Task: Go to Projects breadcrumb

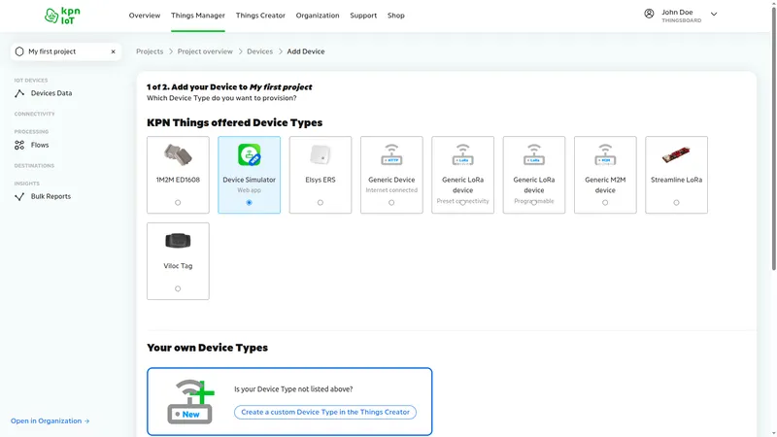Action: [x=150, y=51]
